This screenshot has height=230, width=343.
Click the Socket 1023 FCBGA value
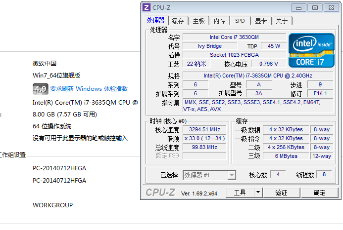(234, 55)
